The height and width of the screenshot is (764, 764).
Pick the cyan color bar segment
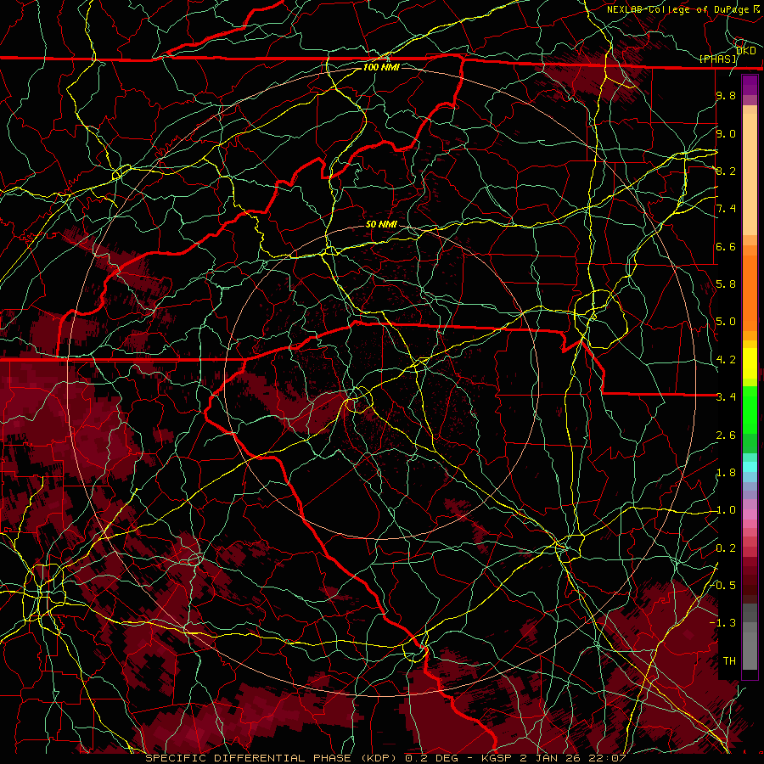pos(750,467)
